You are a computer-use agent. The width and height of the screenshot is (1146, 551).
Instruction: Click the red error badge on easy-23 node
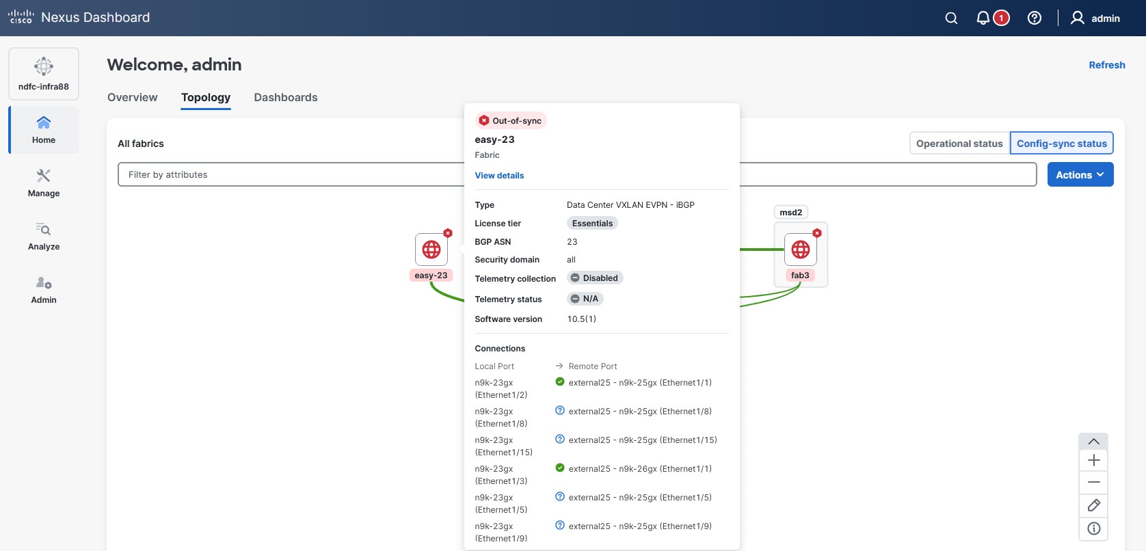[448, 233]
